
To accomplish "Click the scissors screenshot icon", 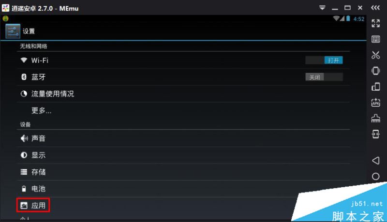I will (x=376, y=55).
